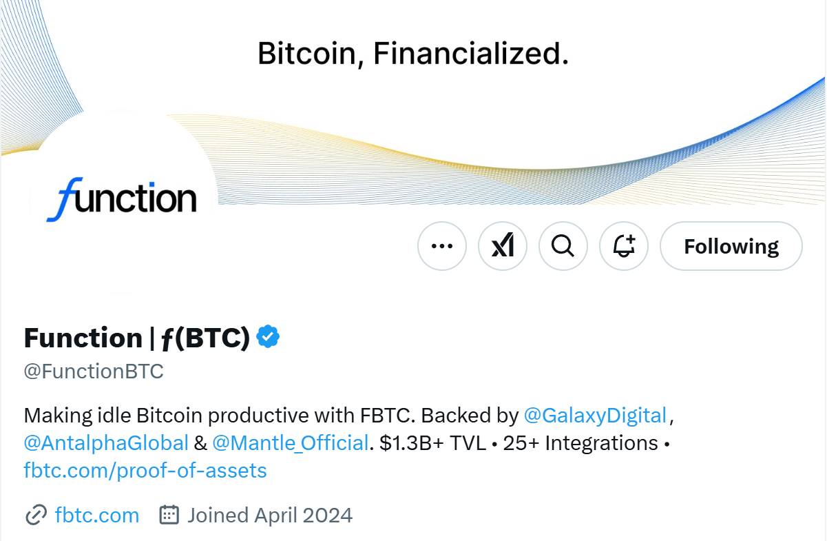Click the Grok xAI profile summary icon

point(503,246)
